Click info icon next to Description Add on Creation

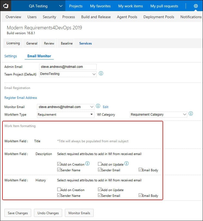click(x=87, y=163)
